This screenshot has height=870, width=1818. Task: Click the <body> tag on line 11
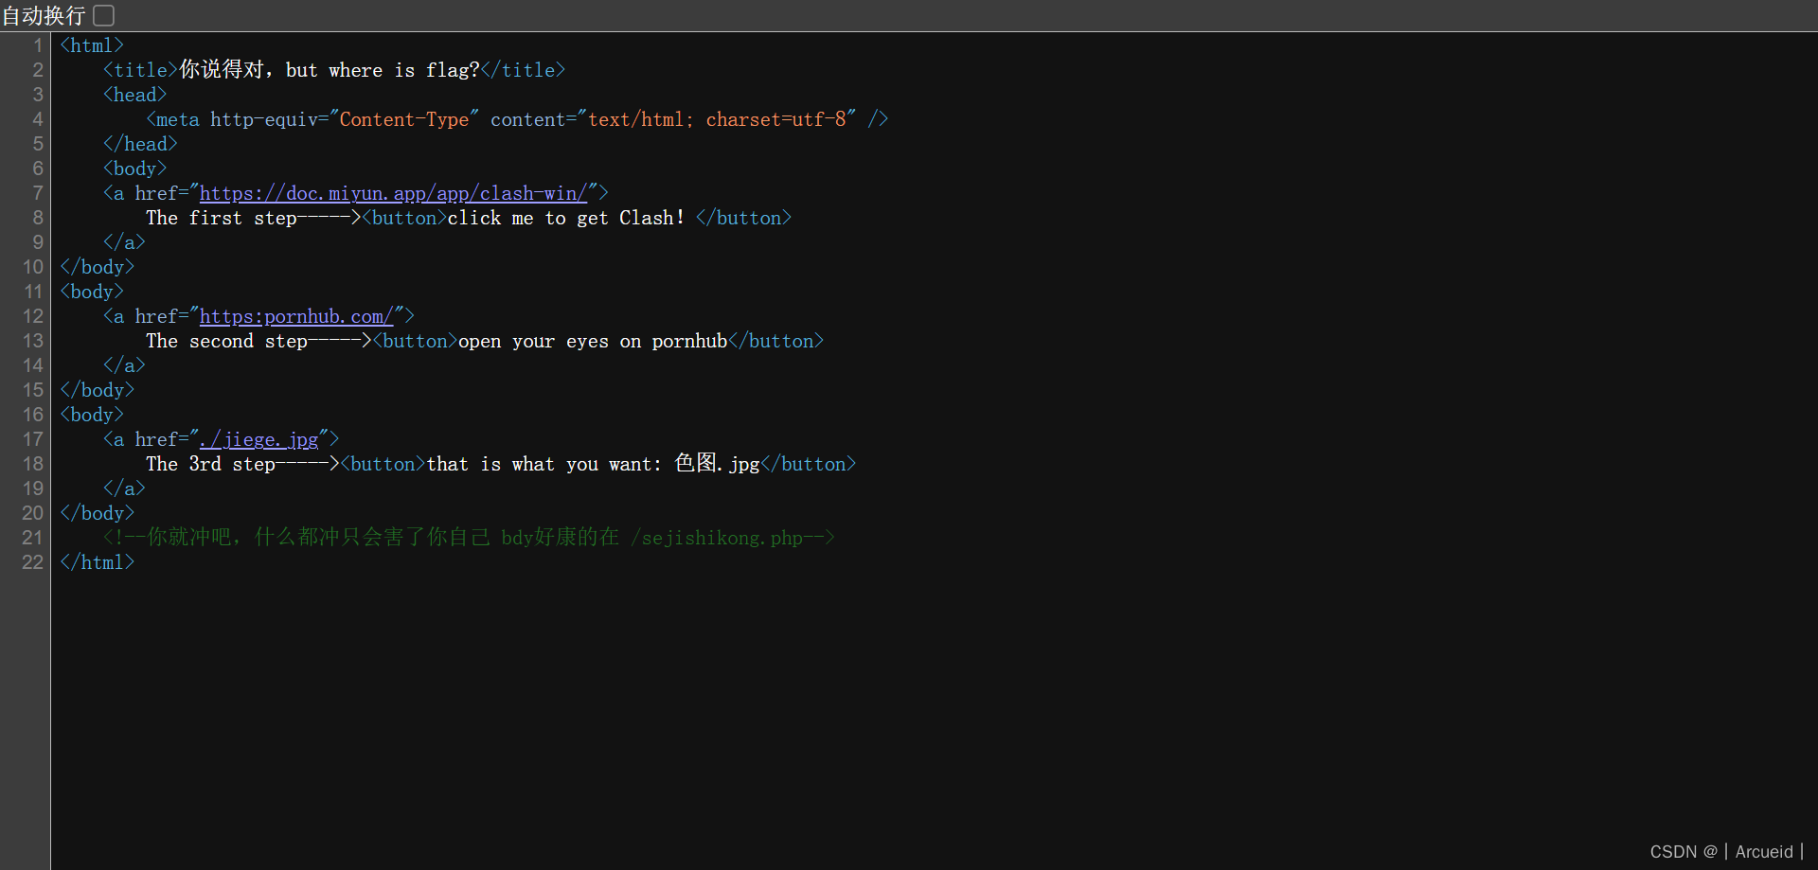[x=92, y=292]
